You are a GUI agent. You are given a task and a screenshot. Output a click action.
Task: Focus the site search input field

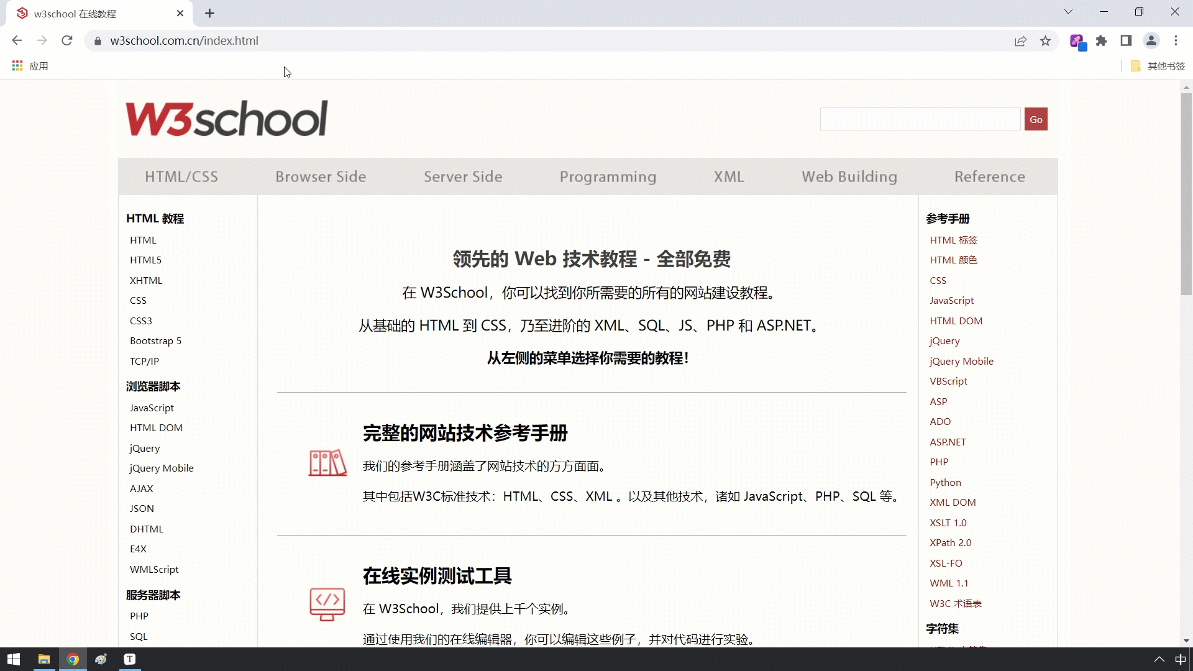920,119
